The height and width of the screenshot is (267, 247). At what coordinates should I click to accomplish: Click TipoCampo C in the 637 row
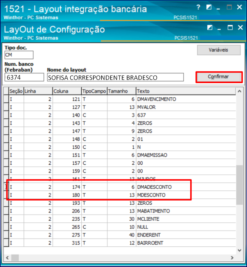[94, 115]
